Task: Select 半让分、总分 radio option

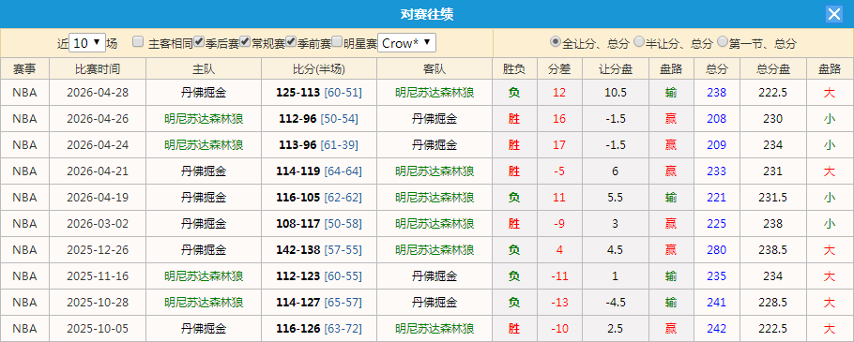Action: (639, 41)
